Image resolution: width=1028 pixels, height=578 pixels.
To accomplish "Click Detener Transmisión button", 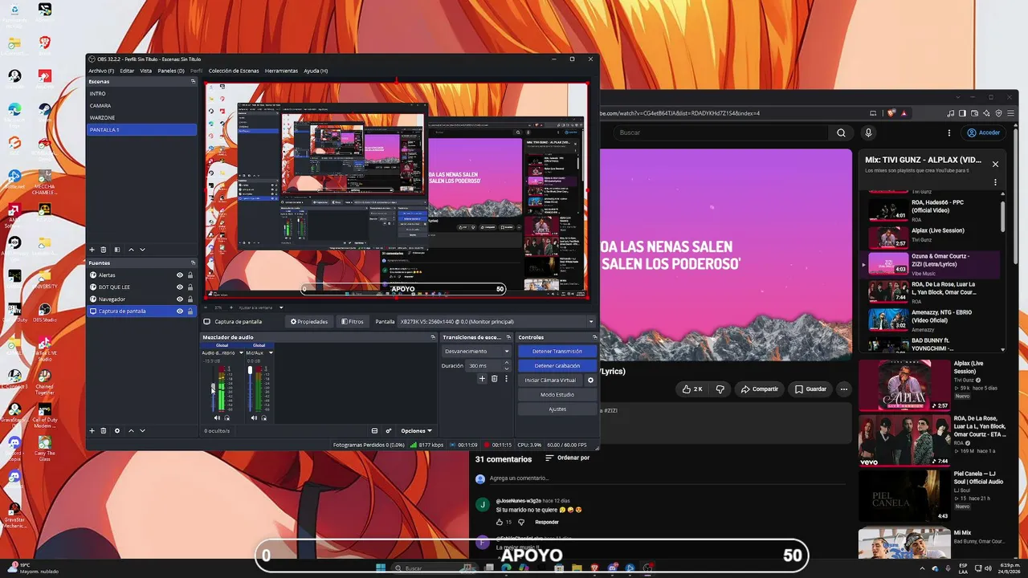I will click(557, 352).
